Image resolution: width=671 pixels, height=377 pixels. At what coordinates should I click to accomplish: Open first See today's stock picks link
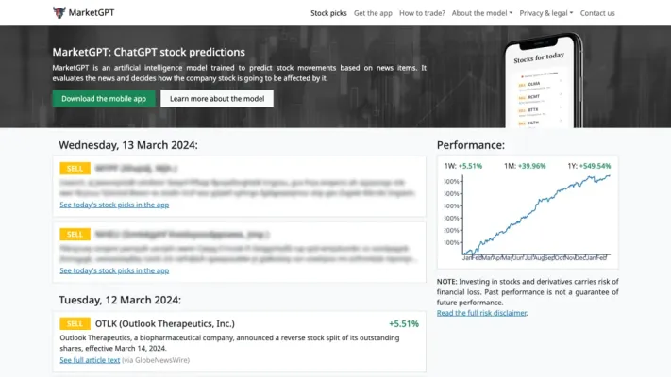point(114,205)
